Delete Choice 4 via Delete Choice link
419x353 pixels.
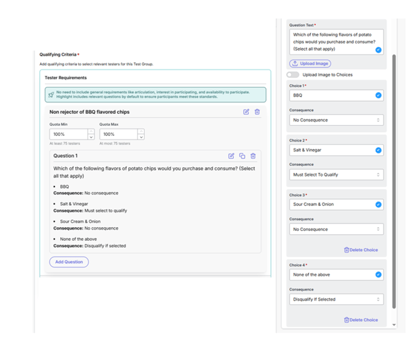pos(361,320)
